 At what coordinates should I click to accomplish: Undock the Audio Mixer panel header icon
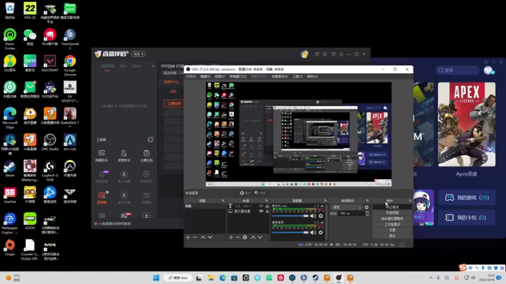coord(325,201)
